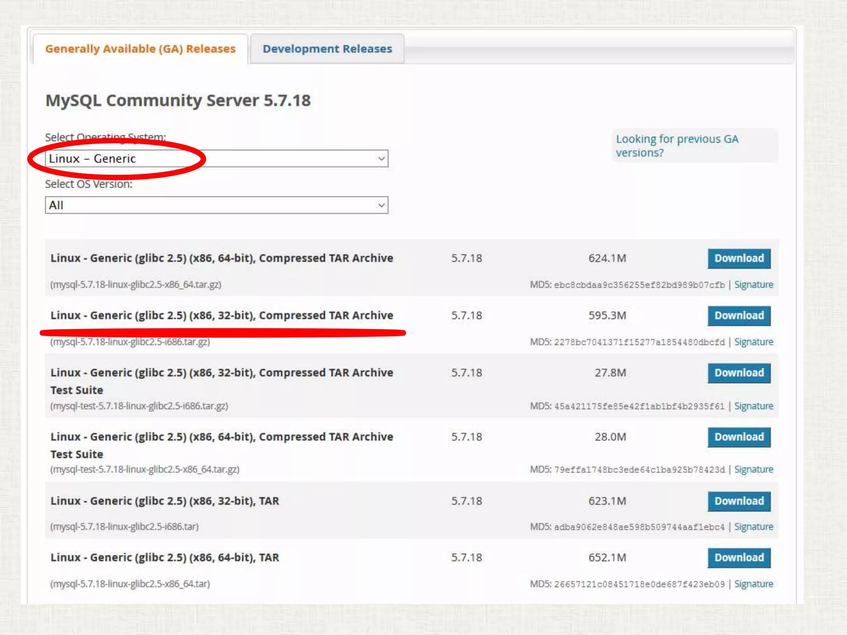The image size is (847, 635).
Task: Open Signature link for the 32-bit test suite
Action: point(754,406)
